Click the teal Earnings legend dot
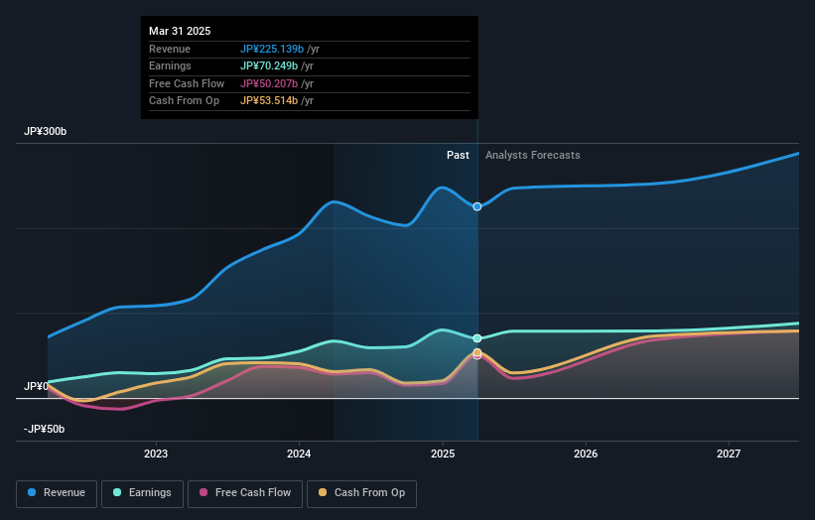Viewport: 815px width, 520px height. click(x=117, y=492)
